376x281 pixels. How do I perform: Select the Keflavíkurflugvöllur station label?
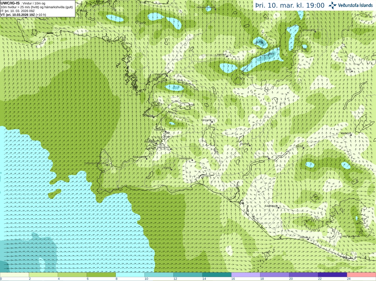coord(95,163)
